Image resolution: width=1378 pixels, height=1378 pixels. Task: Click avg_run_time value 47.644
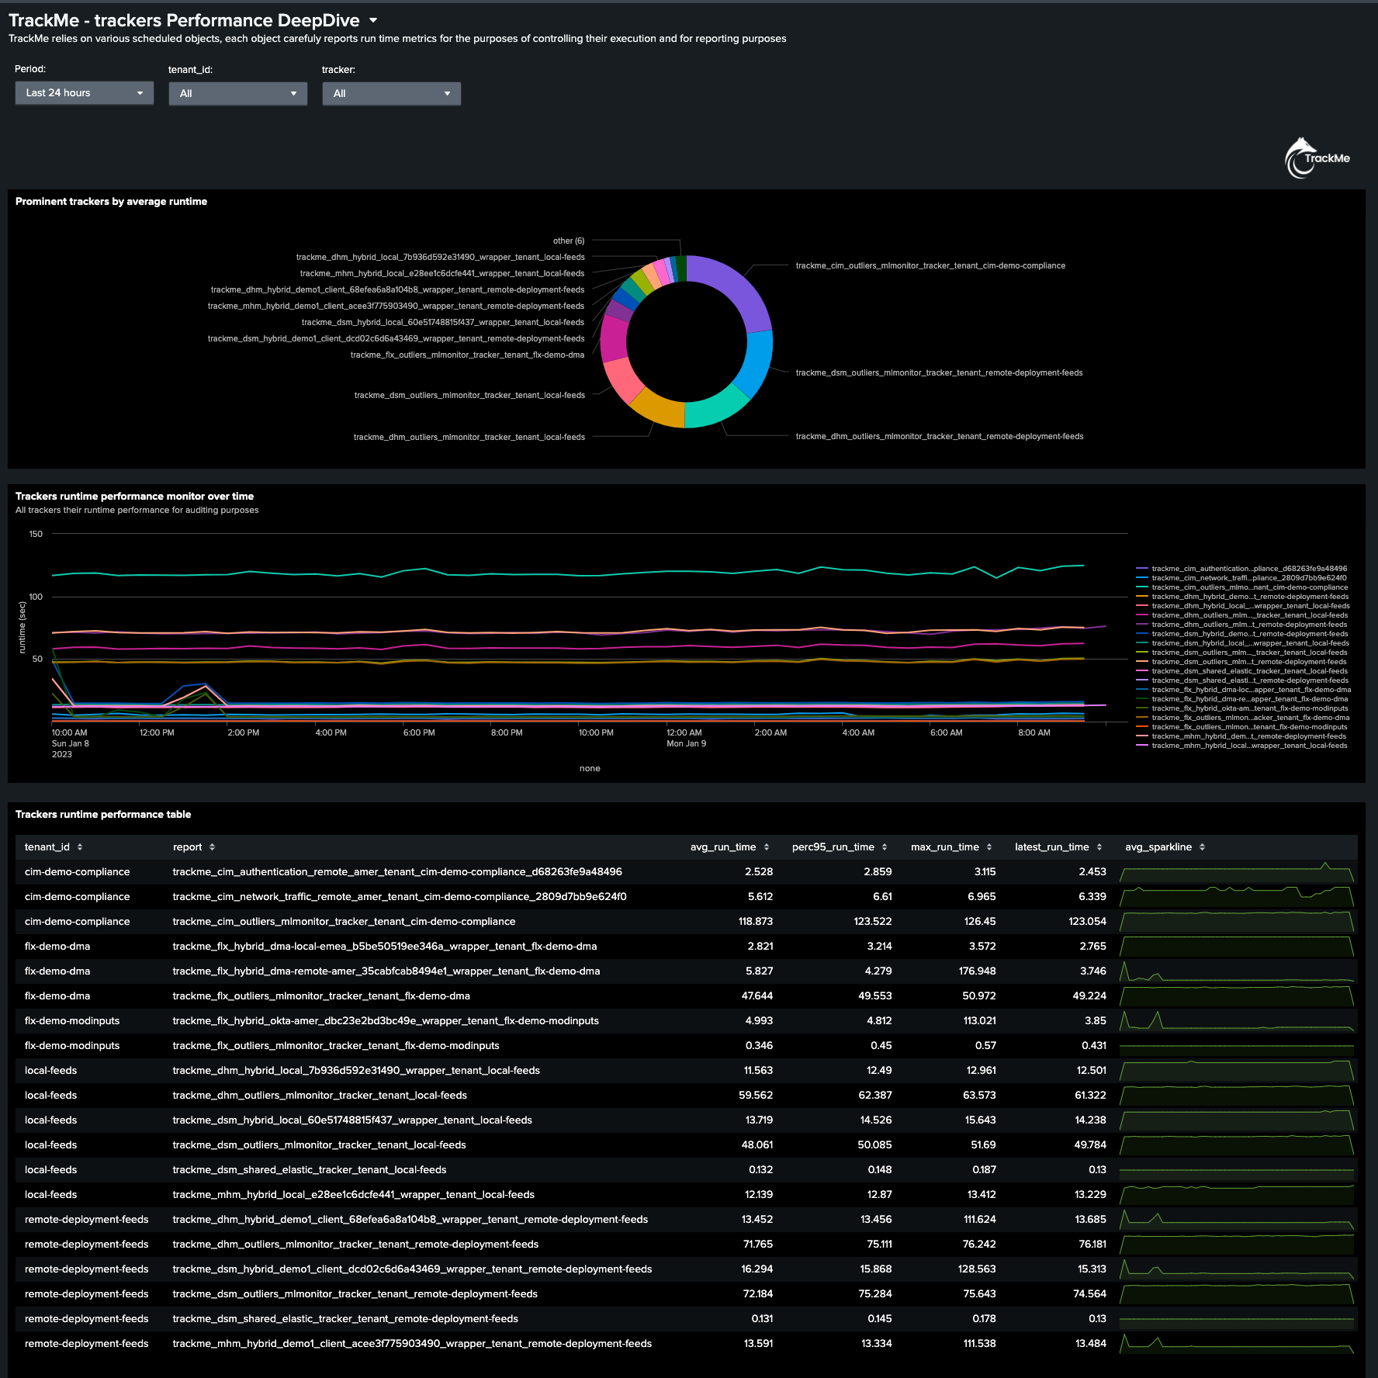coord(757,996)
